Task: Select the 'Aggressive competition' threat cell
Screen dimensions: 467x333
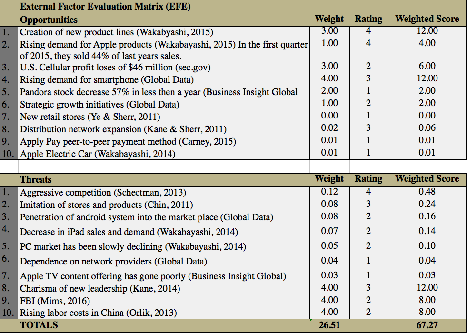Action: click(x=103, y=192)
